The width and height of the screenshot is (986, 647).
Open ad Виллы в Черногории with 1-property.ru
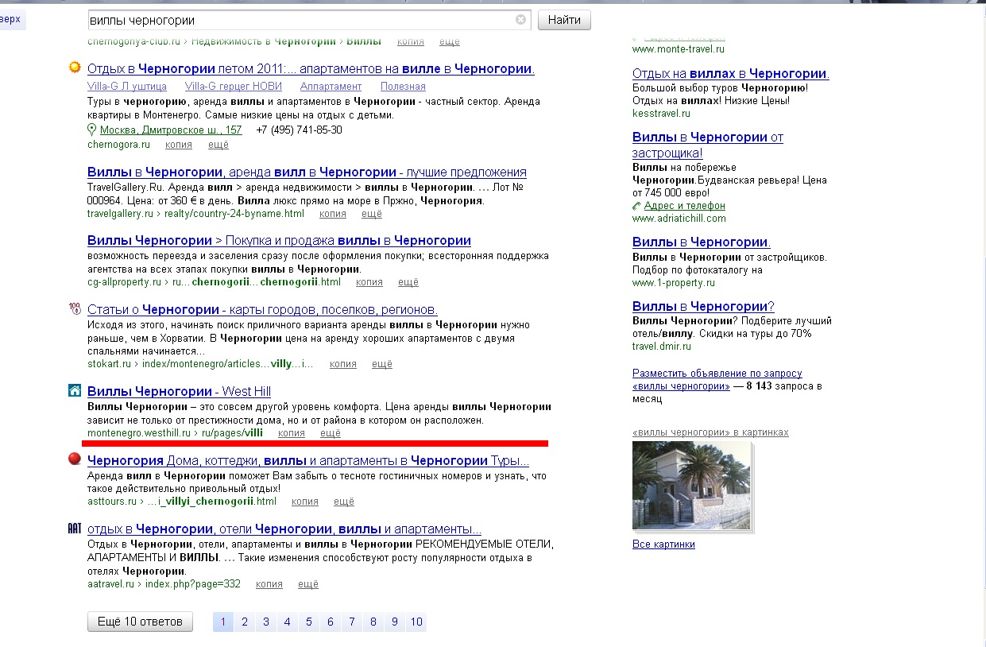702,242
